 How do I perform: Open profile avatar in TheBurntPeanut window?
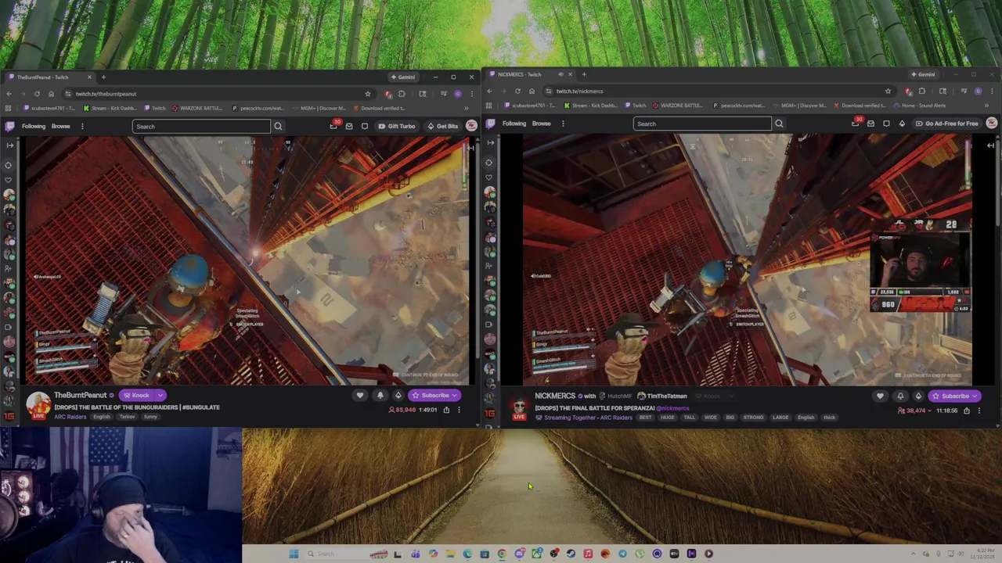[x=471, y=126]
